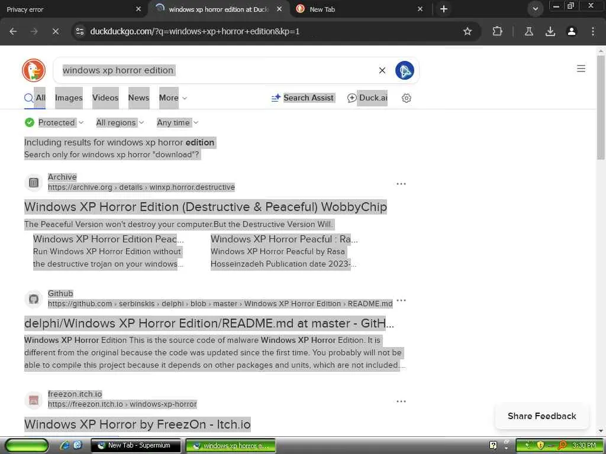This screenshot has width=606, height=454.
Task: Open the hamburger menu of DuckDuckGo
Action: (x=581, y=69)
